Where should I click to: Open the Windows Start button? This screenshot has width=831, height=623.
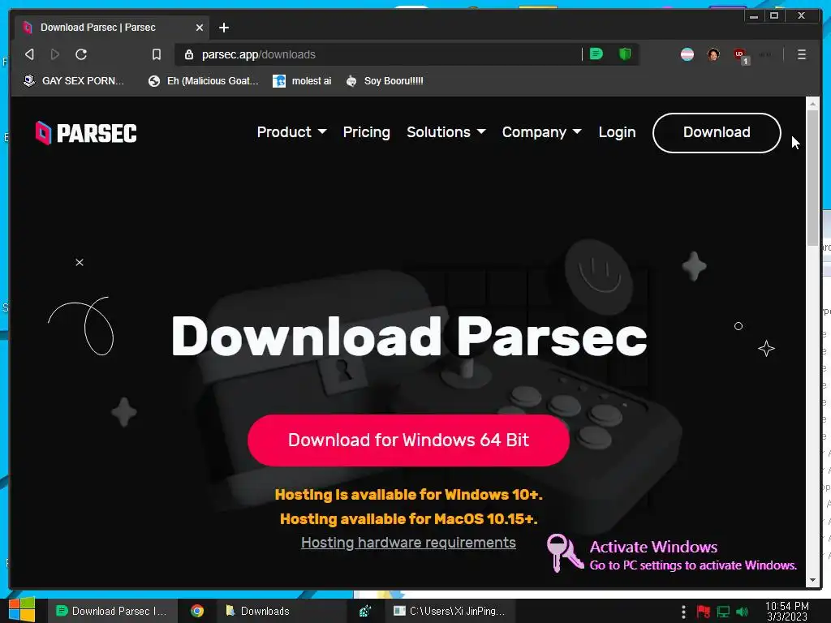point(22,611)
